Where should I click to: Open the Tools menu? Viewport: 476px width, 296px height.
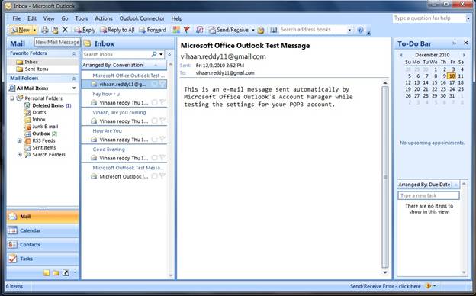(82, 18)
